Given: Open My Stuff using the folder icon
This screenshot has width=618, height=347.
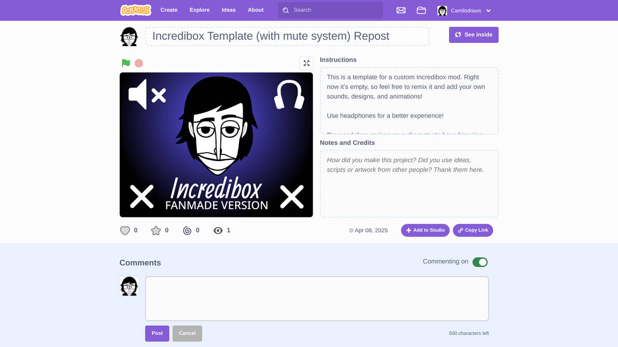Looking at the screenshot, I should pos(421,10).
